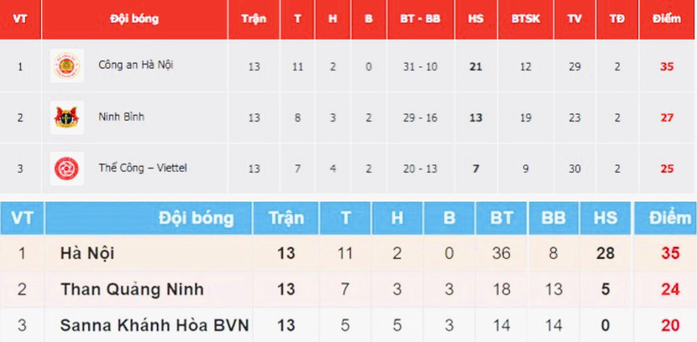Click the bottom table's HS header
697x342 pixels.
605,219
